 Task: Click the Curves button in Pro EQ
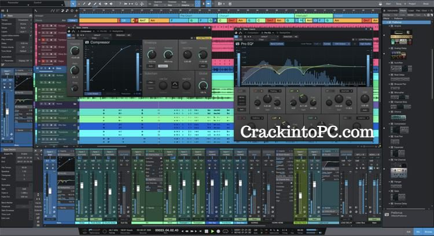(327, 44)
